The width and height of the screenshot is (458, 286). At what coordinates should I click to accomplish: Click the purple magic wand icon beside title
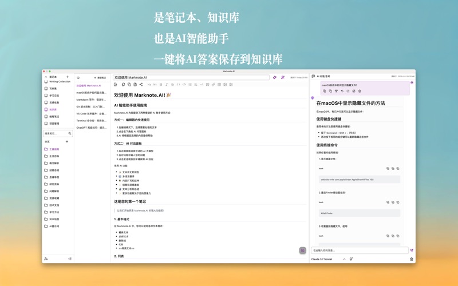pyautogui.click(x=283, y=77)
